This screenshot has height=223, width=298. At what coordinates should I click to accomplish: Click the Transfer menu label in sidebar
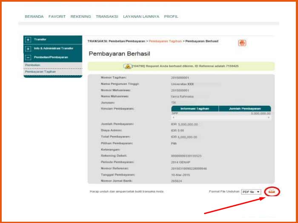[40, 40]
